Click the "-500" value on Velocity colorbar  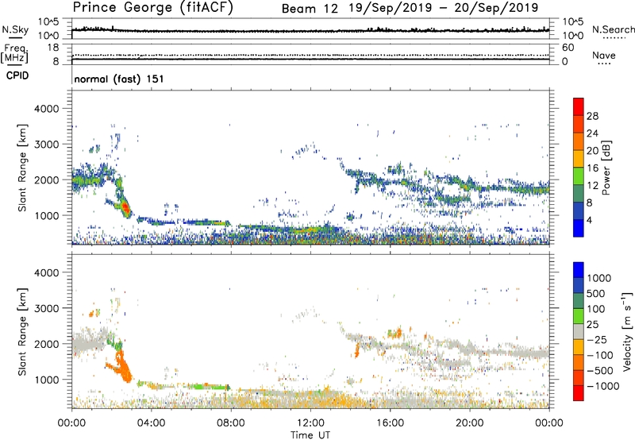(x=600, y=371)
